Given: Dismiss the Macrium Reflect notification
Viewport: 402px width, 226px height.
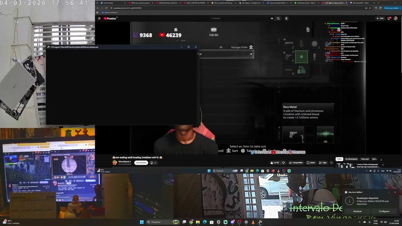Looking at the screenshot, I should pos(395,192).
